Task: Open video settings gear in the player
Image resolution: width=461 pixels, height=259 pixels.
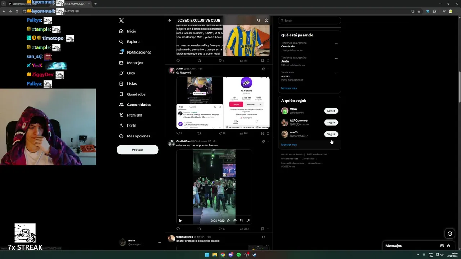Action: pyautogui.click(x=235, y=221)
